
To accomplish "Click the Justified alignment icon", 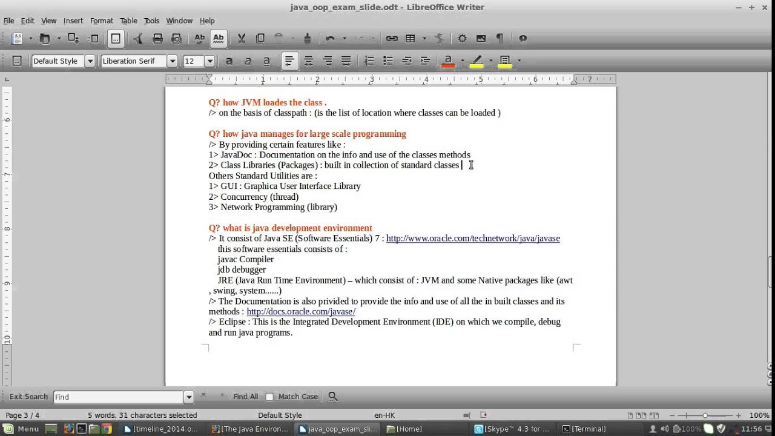I will click(x=346, y=61).
